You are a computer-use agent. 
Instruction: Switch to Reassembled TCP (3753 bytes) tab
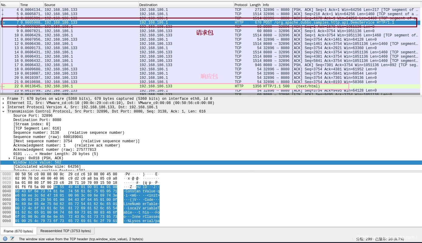coord(66,231)
